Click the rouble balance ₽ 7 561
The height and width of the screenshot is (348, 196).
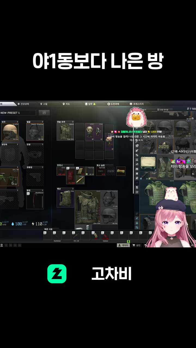point(191,109)
